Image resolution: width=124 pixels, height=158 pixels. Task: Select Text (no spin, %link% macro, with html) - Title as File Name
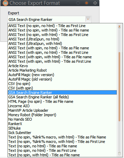(x=63, y=137)
